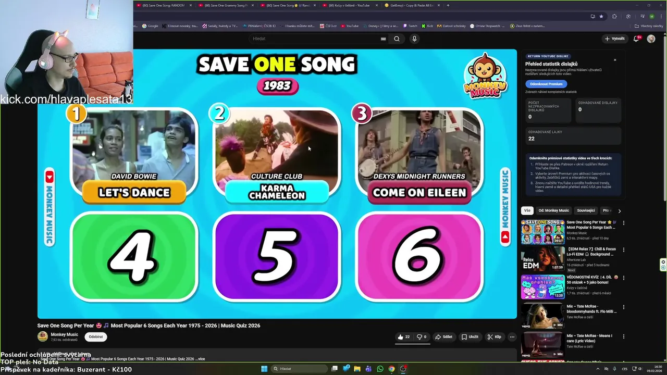Activate voice search microphone icon
Viewport: 667px width, 375px height.
click(414, 39)
